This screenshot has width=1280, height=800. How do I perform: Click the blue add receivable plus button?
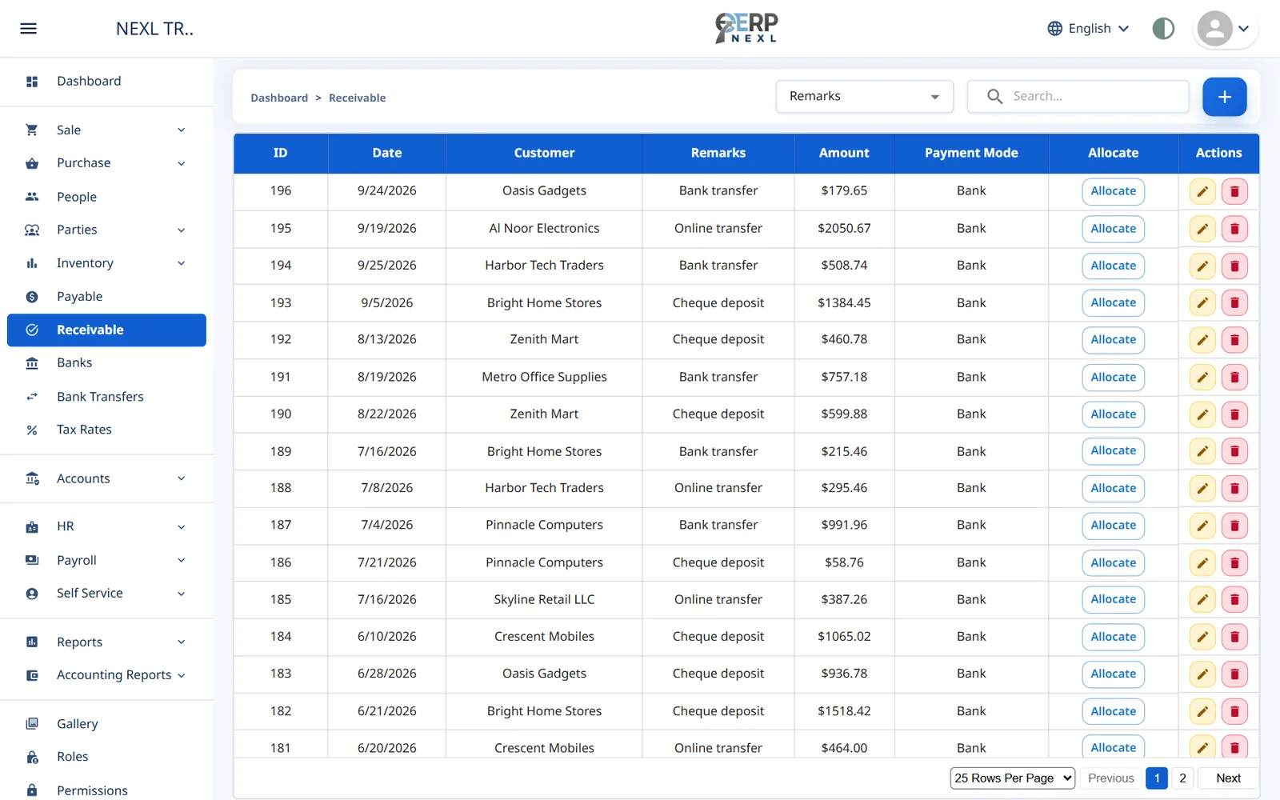point(1224,97)
